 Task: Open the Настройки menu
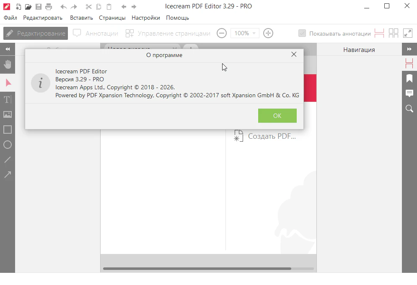145,18
